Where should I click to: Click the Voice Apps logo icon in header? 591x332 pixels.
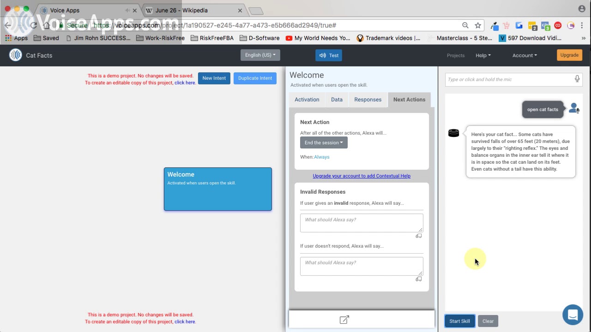16,55
